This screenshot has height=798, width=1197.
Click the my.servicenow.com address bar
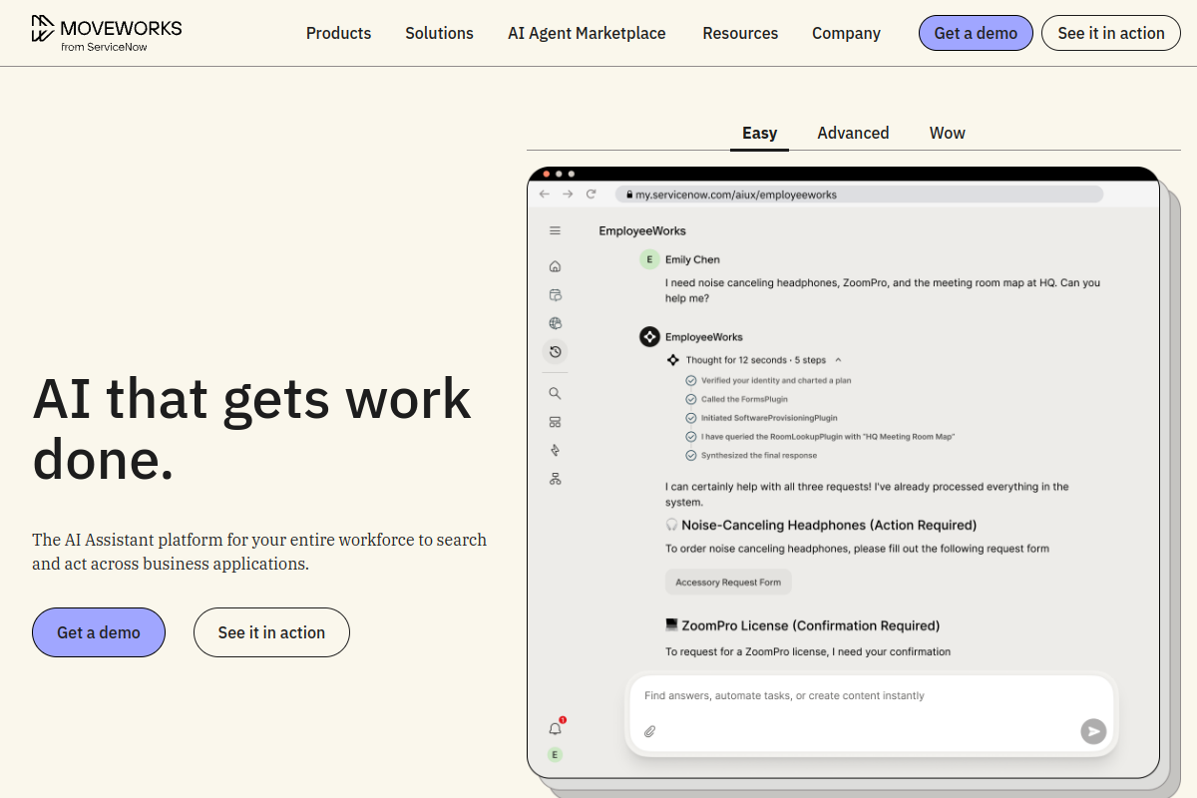(x=859, y=195)
